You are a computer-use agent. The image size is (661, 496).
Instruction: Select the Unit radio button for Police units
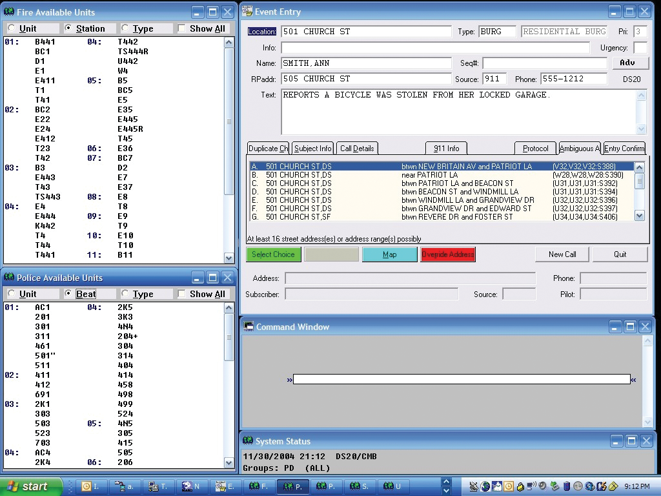tap(10, 294)
